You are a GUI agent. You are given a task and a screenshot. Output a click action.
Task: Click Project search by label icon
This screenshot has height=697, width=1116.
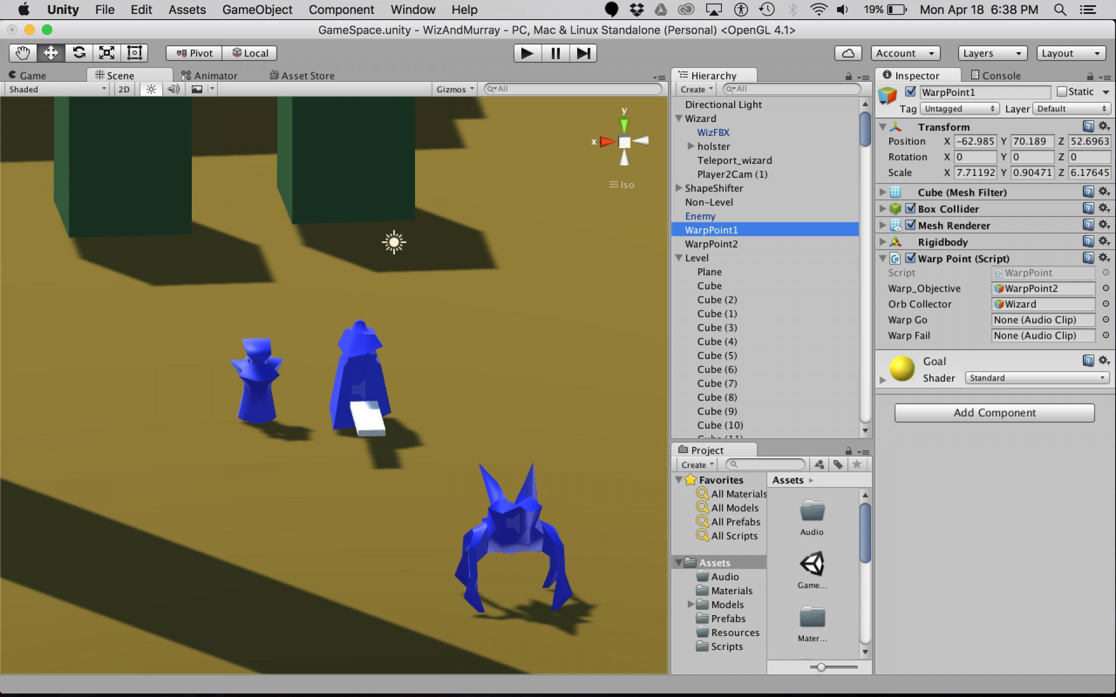[838, 464]
